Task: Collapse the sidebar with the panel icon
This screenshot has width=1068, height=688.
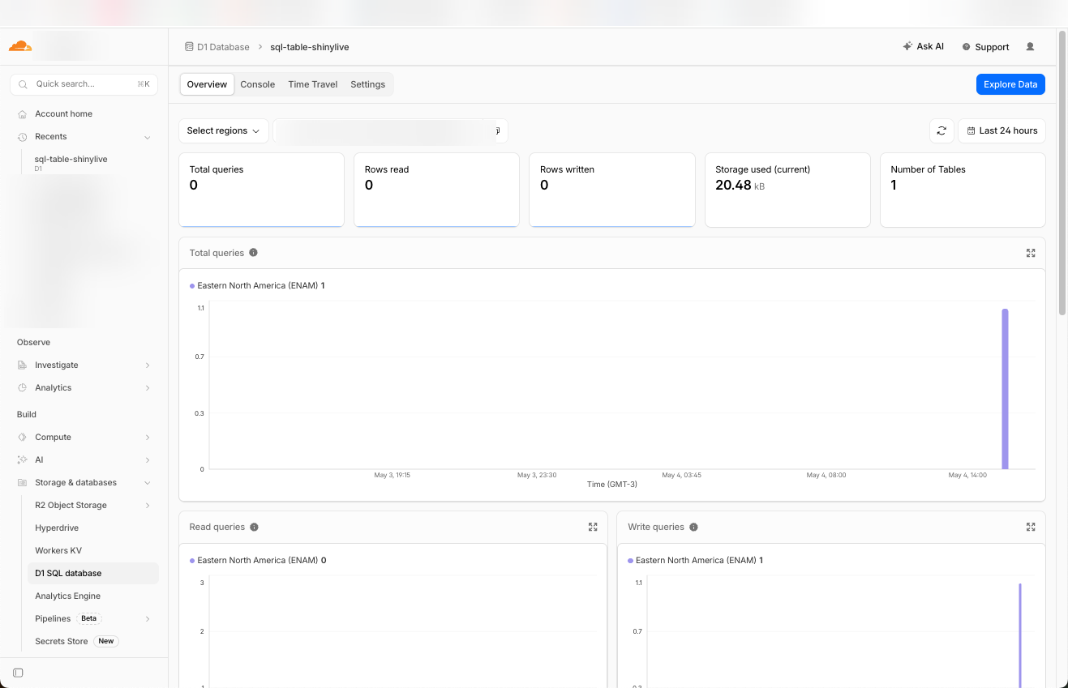Action: pyautogui.click(x=18, y=673)
